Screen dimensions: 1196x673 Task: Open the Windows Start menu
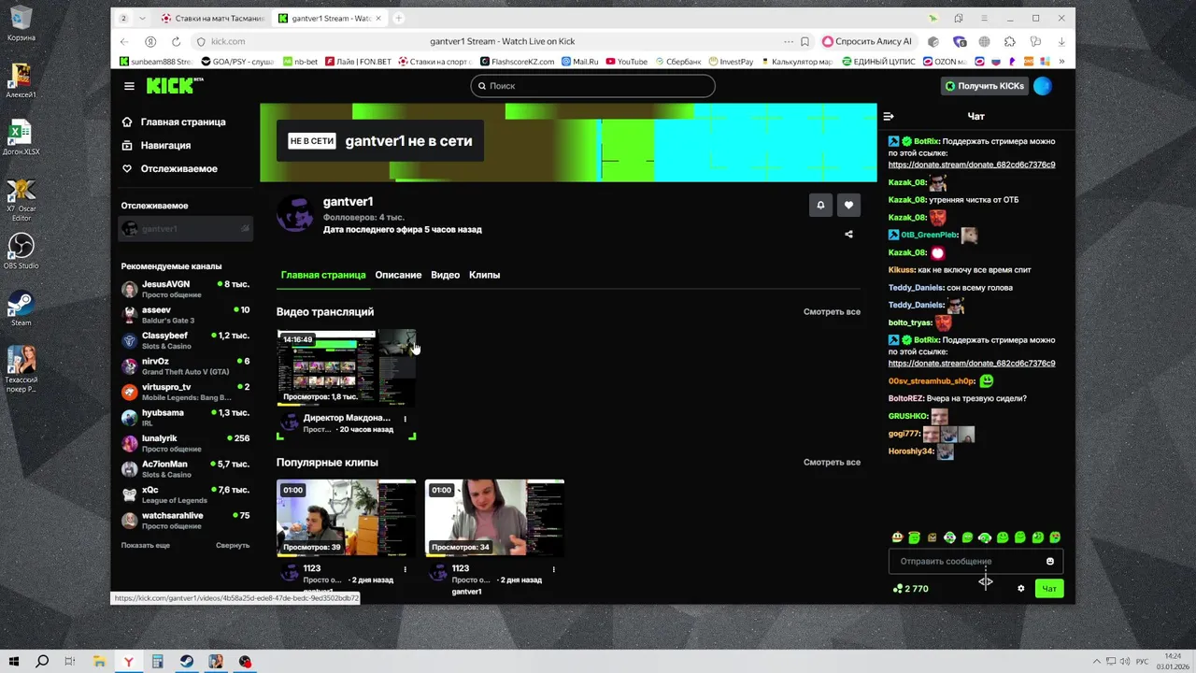click(13, 662)
